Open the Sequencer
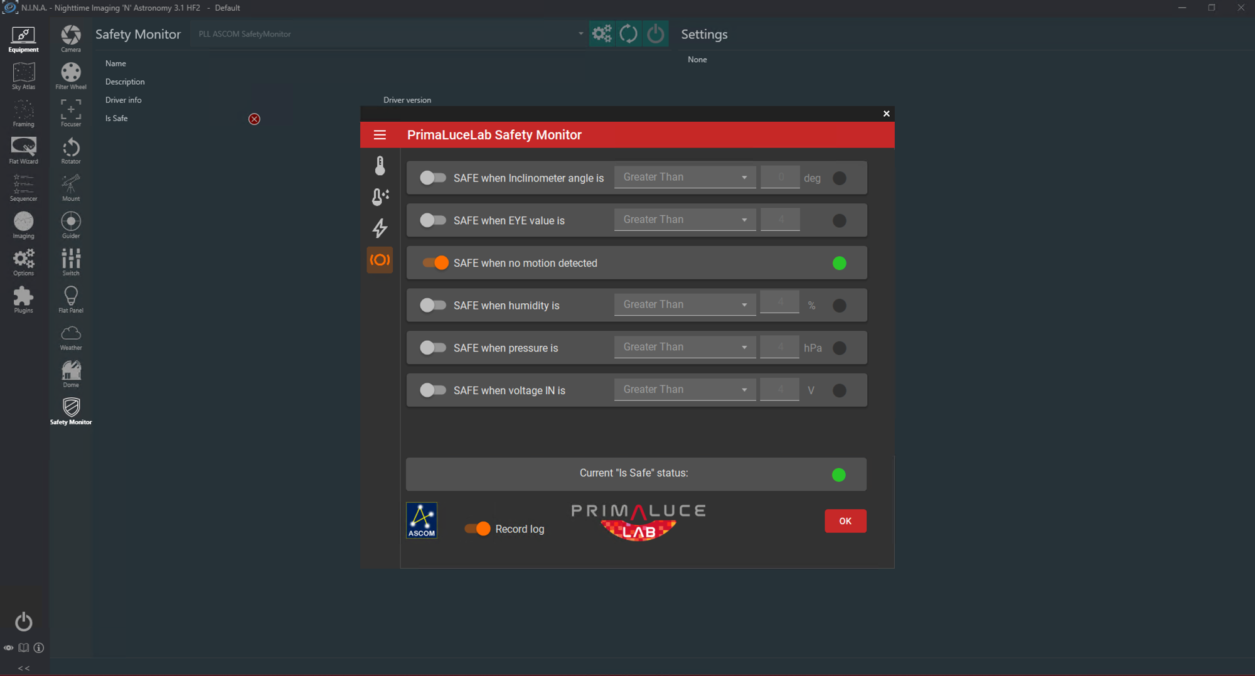1255x676 pixels. point(23,188)
